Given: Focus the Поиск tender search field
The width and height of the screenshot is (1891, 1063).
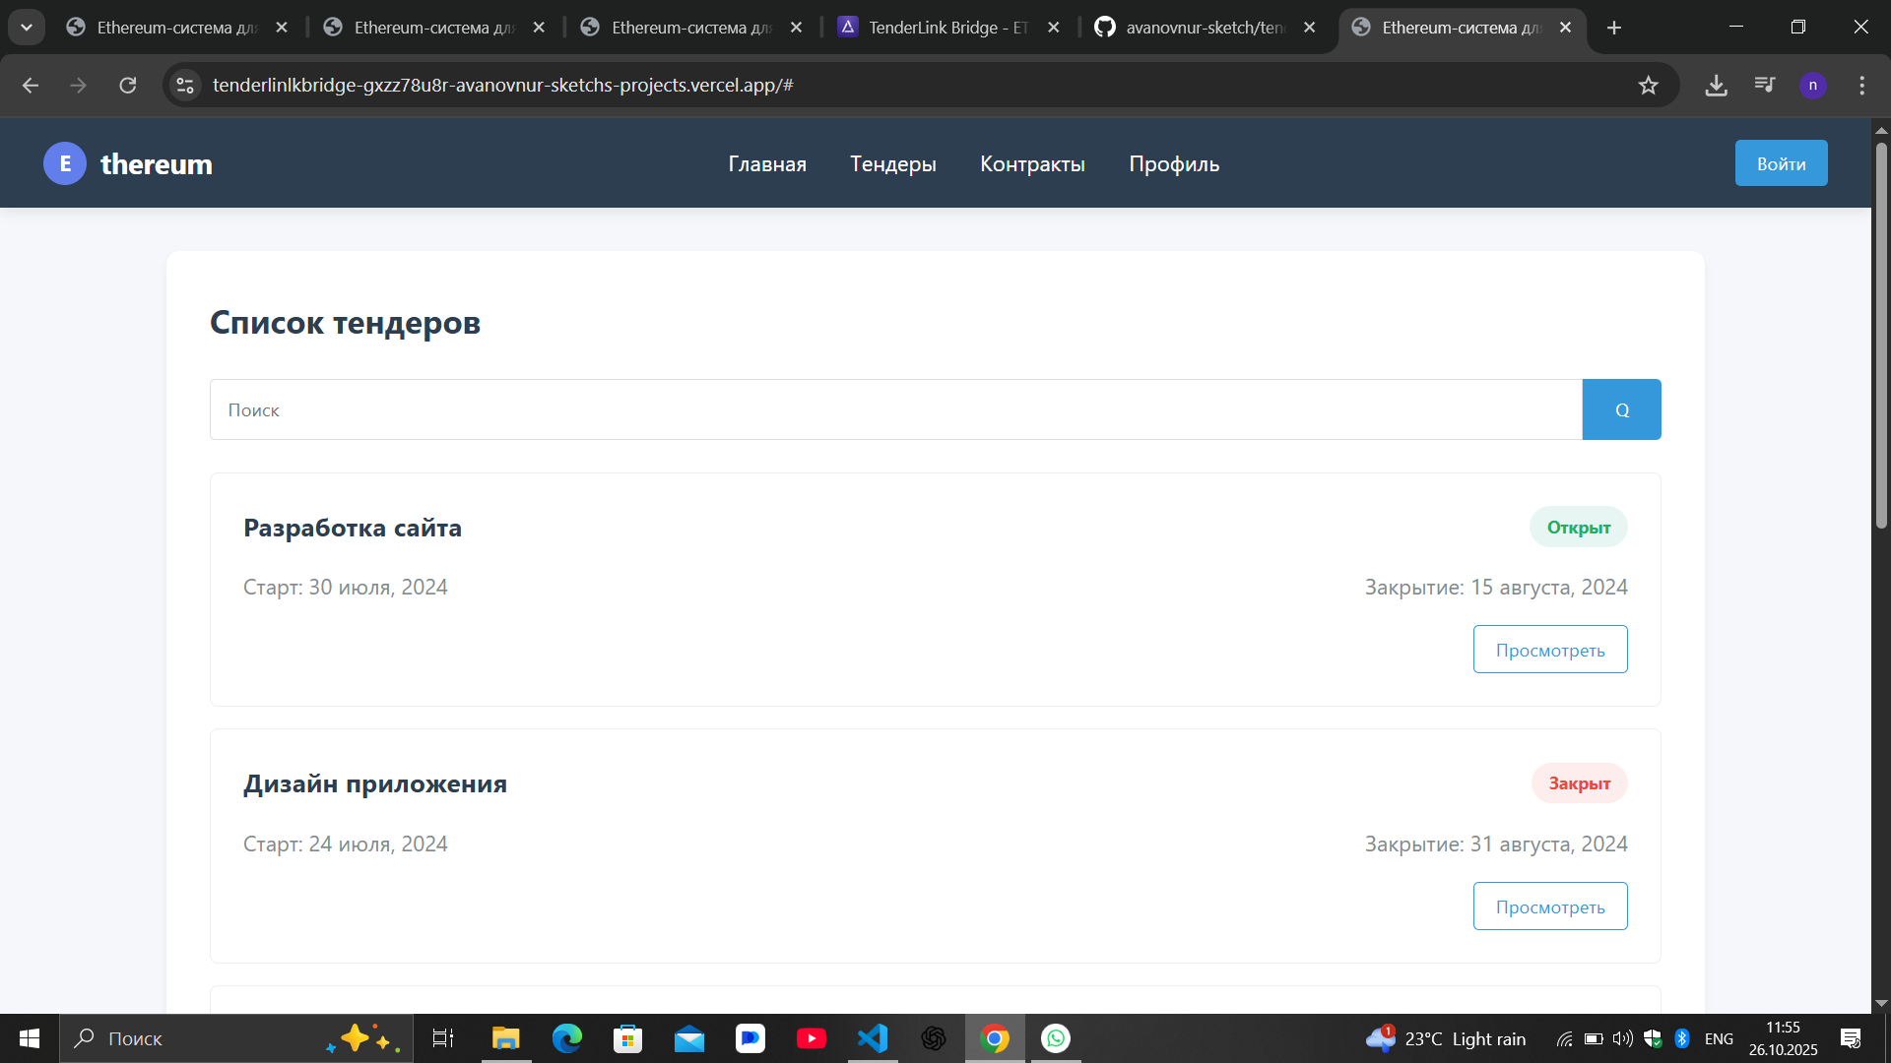Looking at the screenshot, I should tap(894, 409).
